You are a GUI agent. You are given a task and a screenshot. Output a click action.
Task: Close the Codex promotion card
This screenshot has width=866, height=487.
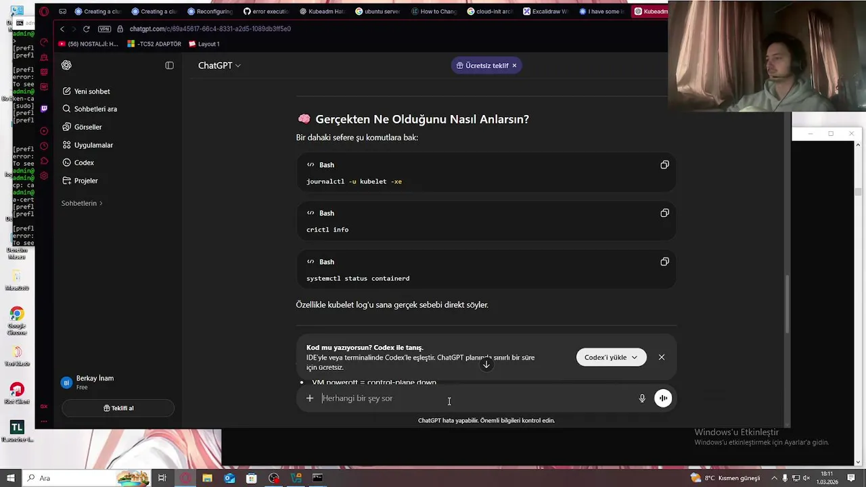point(662,357)
